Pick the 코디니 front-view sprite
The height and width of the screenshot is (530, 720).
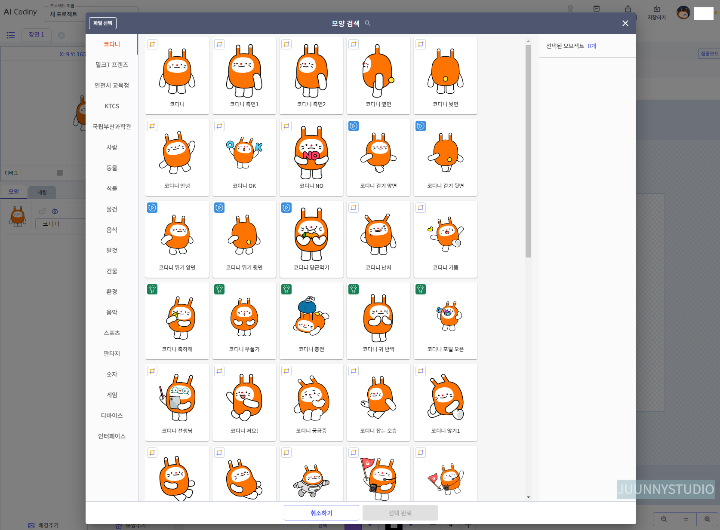[x=177, y=76]
